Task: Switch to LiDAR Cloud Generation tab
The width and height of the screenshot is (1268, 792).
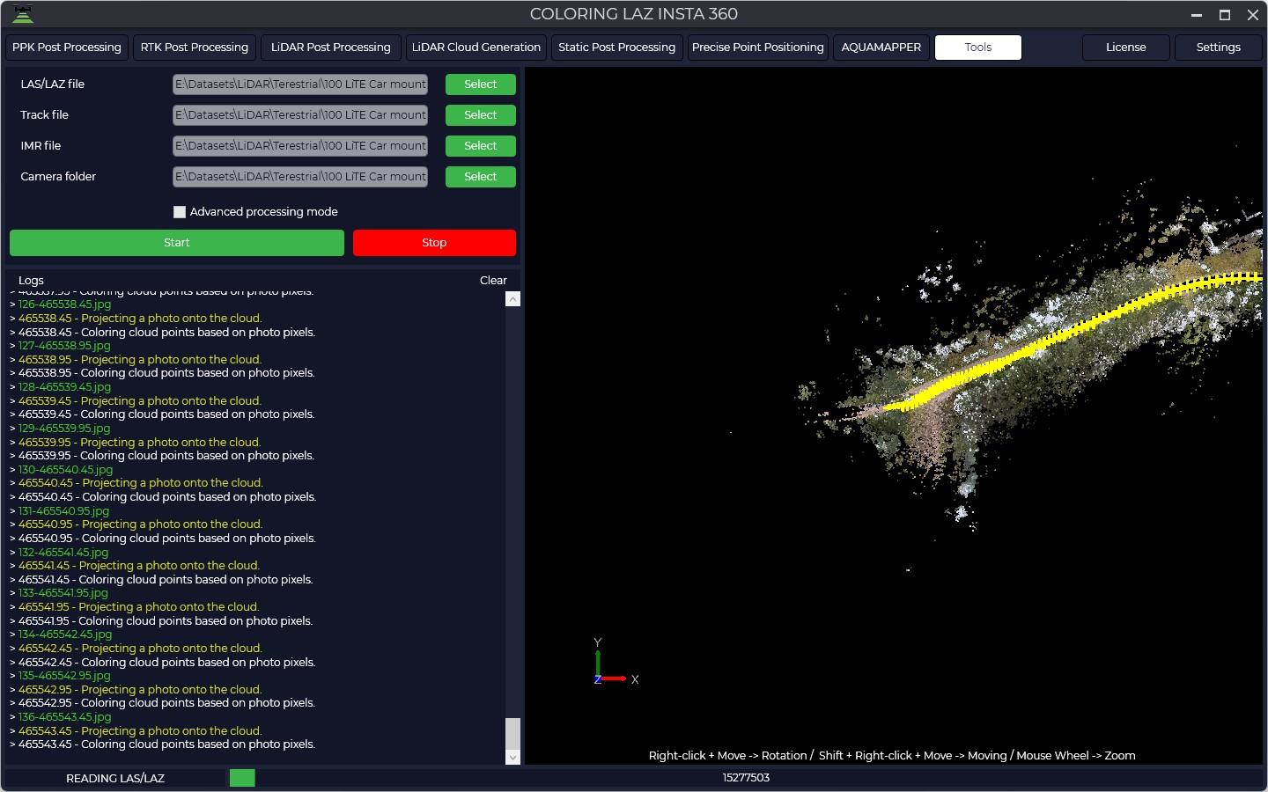Action: pyautogui.click(x=475, y=48)
